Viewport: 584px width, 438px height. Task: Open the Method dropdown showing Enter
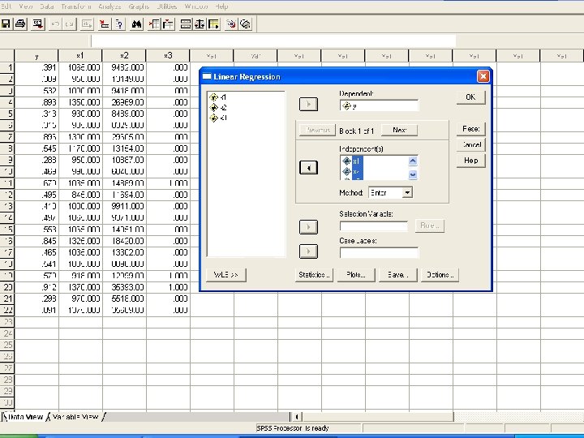click(407, 192)
